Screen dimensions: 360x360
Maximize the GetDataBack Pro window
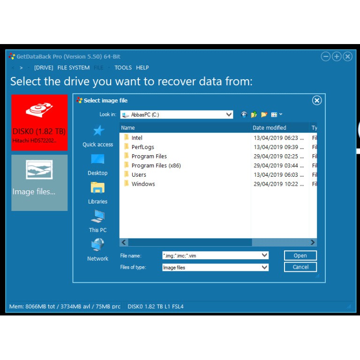tap(337, 56)
